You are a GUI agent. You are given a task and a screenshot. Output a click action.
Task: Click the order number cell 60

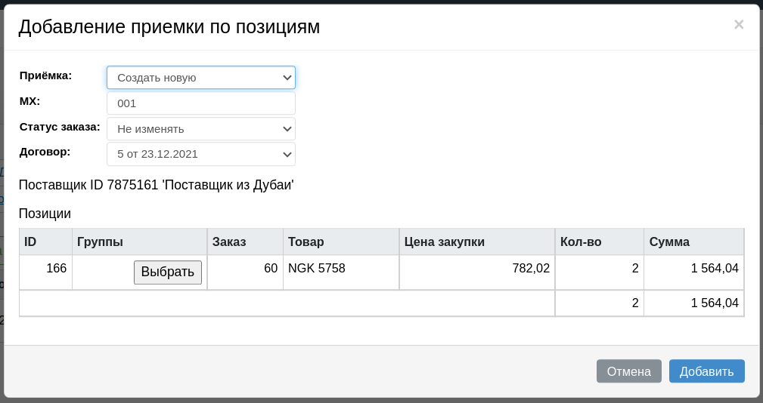(245, 272)
